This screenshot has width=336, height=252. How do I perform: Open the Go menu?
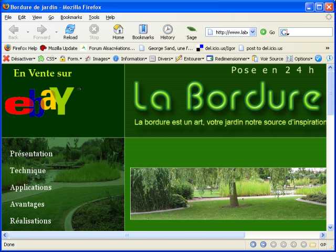click(x=51, y=17)
